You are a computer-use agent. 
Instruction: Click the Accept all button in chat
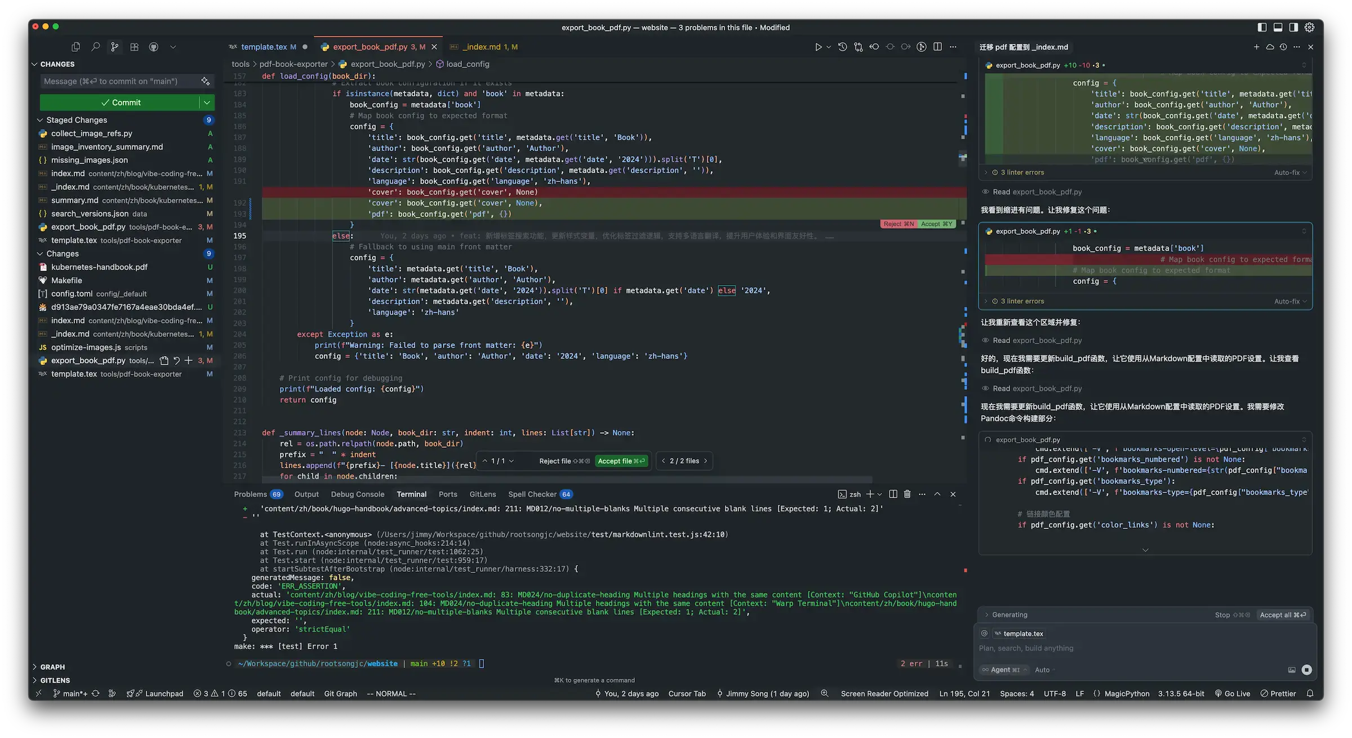coord(1283,615)
